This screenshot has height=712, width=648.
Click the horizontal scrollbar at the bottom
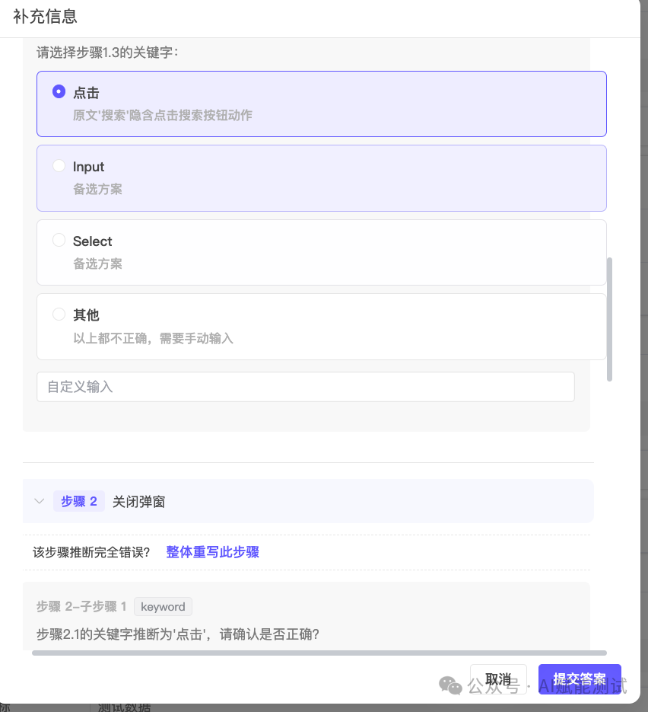click(x=319, y=653)
